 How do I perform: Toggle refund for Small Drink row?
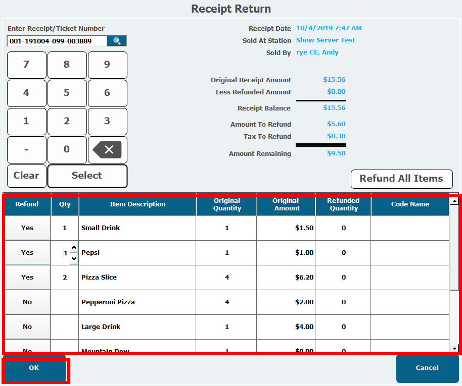point(27,228)
